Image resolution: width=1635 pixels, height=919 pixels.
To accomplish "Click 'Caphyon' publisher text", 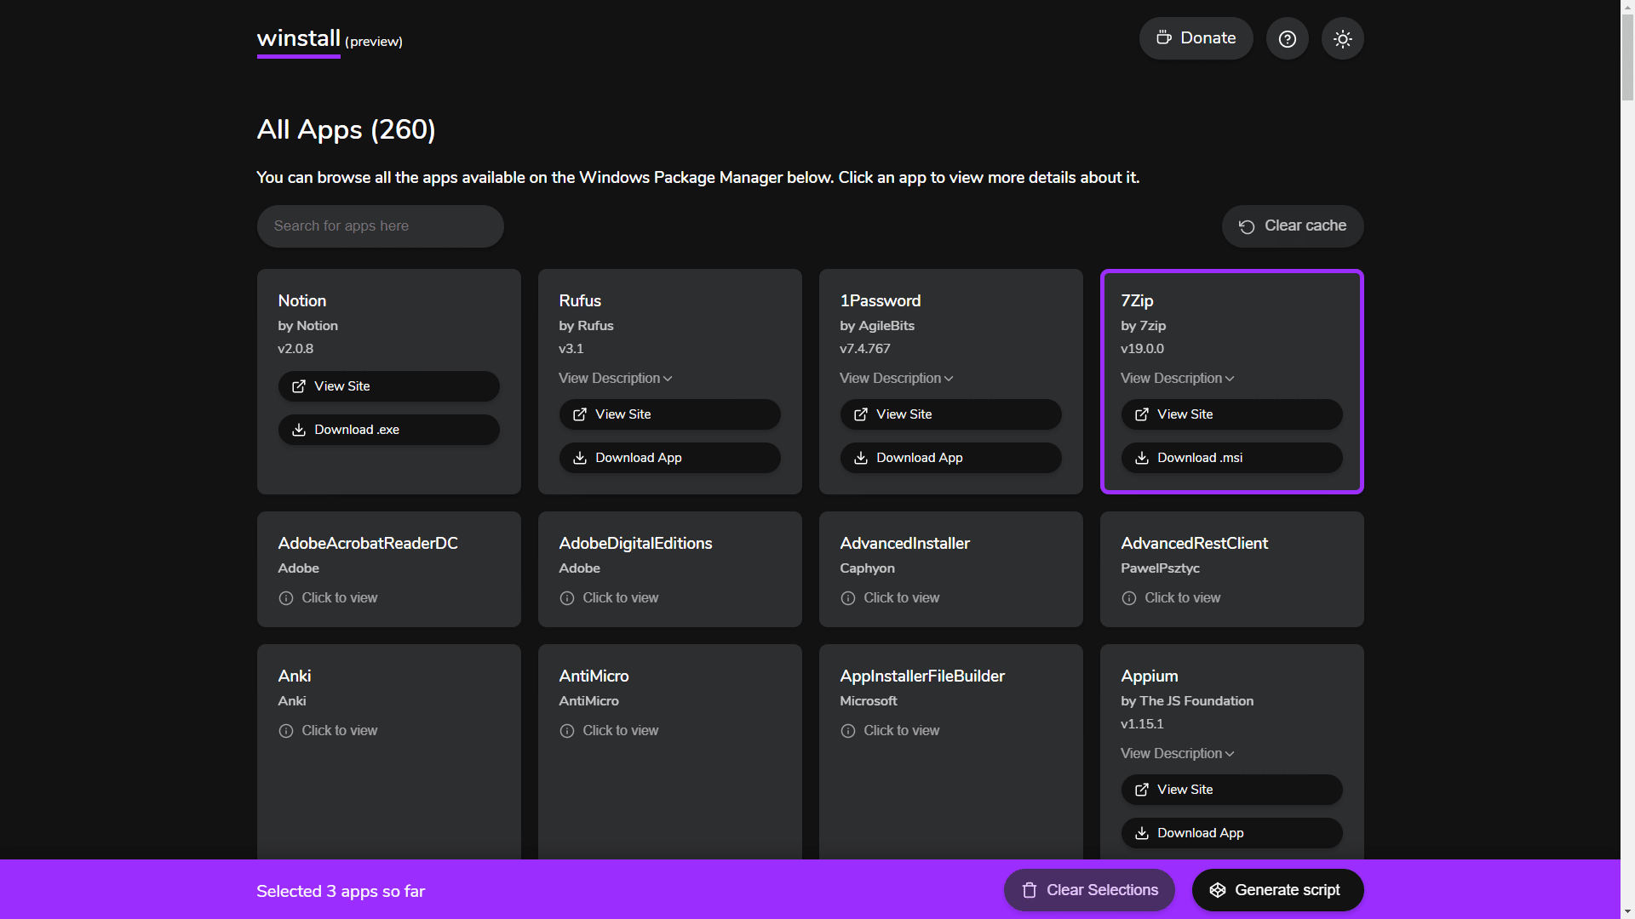I will pyautogui.click(x=867, y=568).
